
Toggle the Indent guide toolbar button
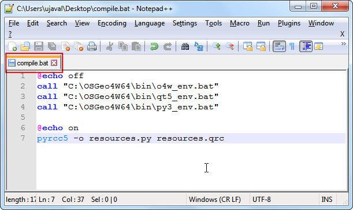tap(306, 46)
